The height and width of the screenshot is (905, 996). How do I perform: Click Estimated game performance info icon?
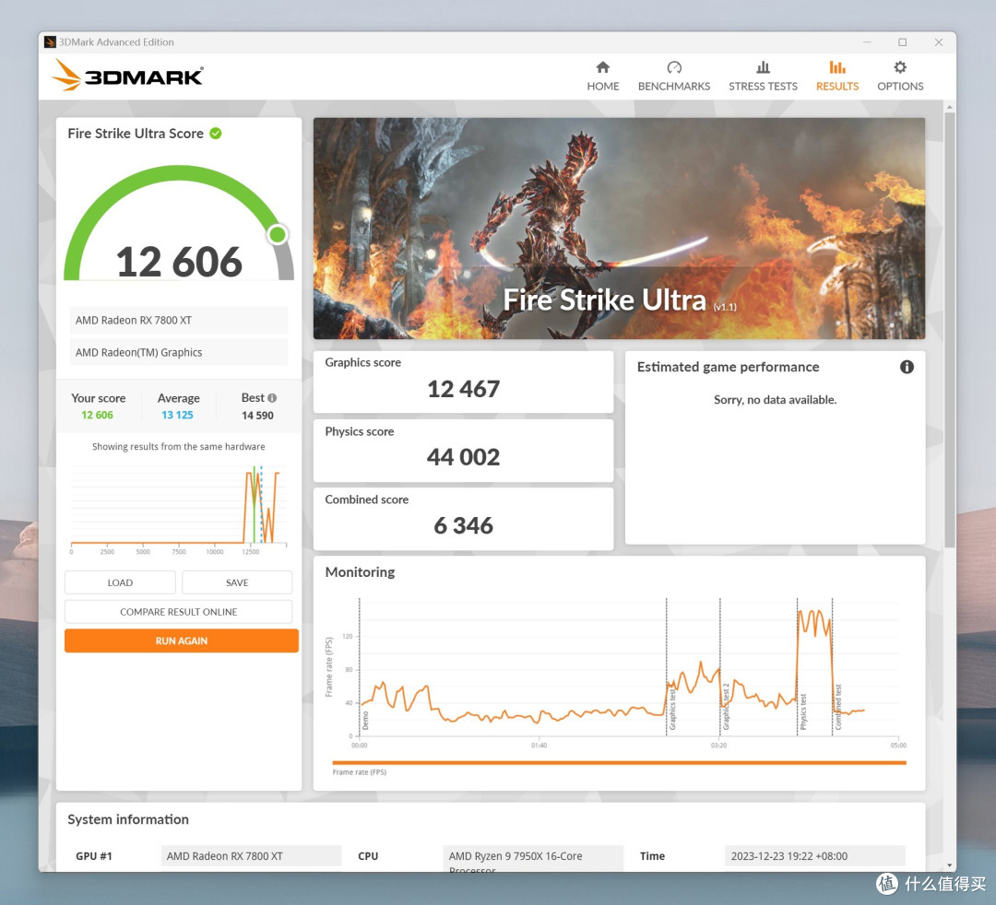907,367
